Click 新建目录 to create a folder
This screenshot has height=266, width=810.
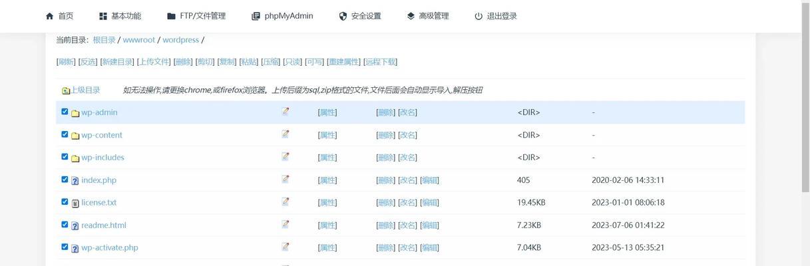(117, 62)
